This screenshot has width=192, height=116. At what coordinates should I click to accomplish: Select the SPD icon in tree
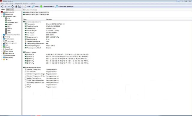(x=6, y=27)
